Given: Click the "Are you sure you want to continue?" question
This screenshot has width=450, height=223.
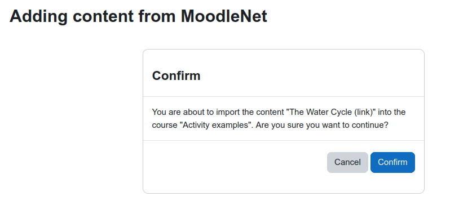Looking at the screenshot, I should pyautogui.click(x=322, y=125).
